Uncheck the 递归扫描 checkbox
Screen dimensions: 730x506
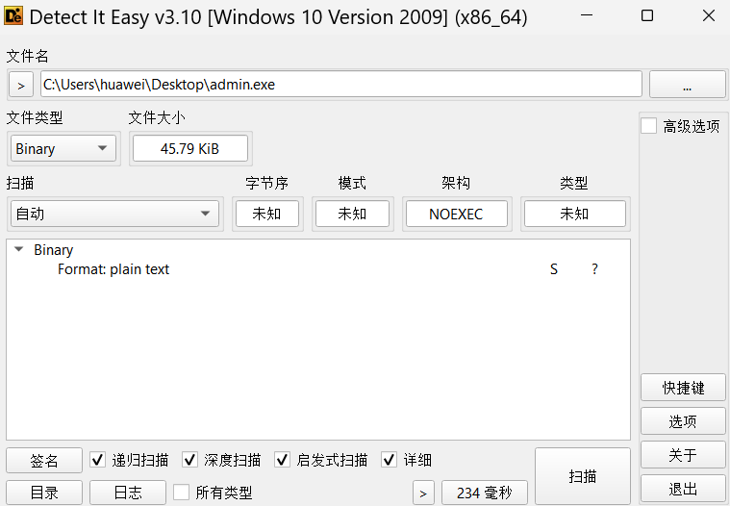pos(97,460)
